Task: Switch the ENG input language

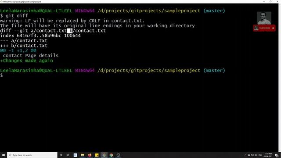Action: pos(260,155)
